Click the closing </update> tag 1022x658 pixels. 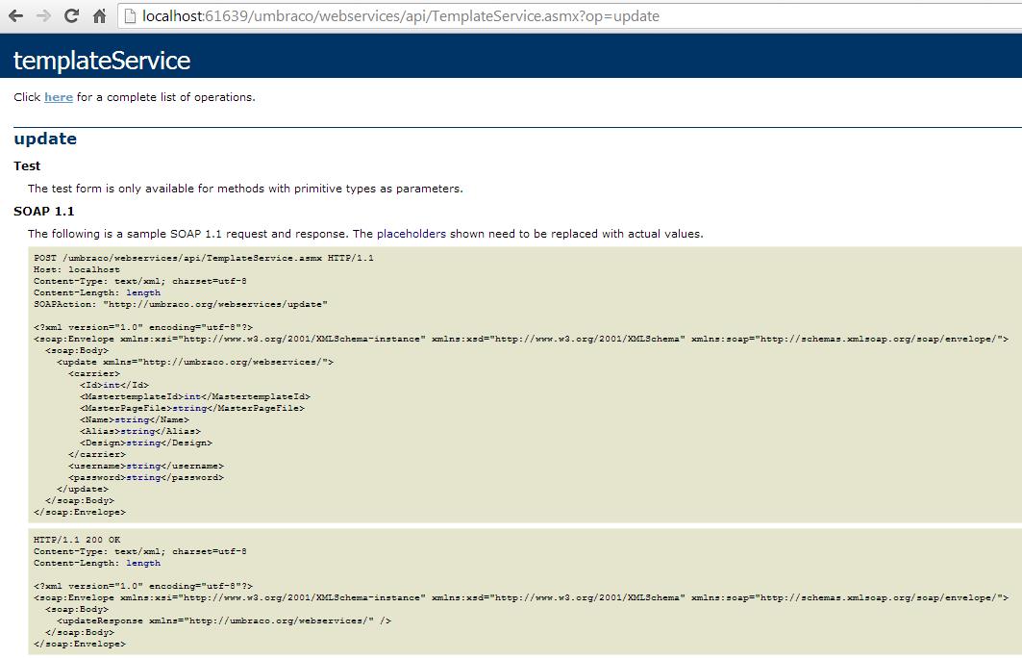[83, 489]
